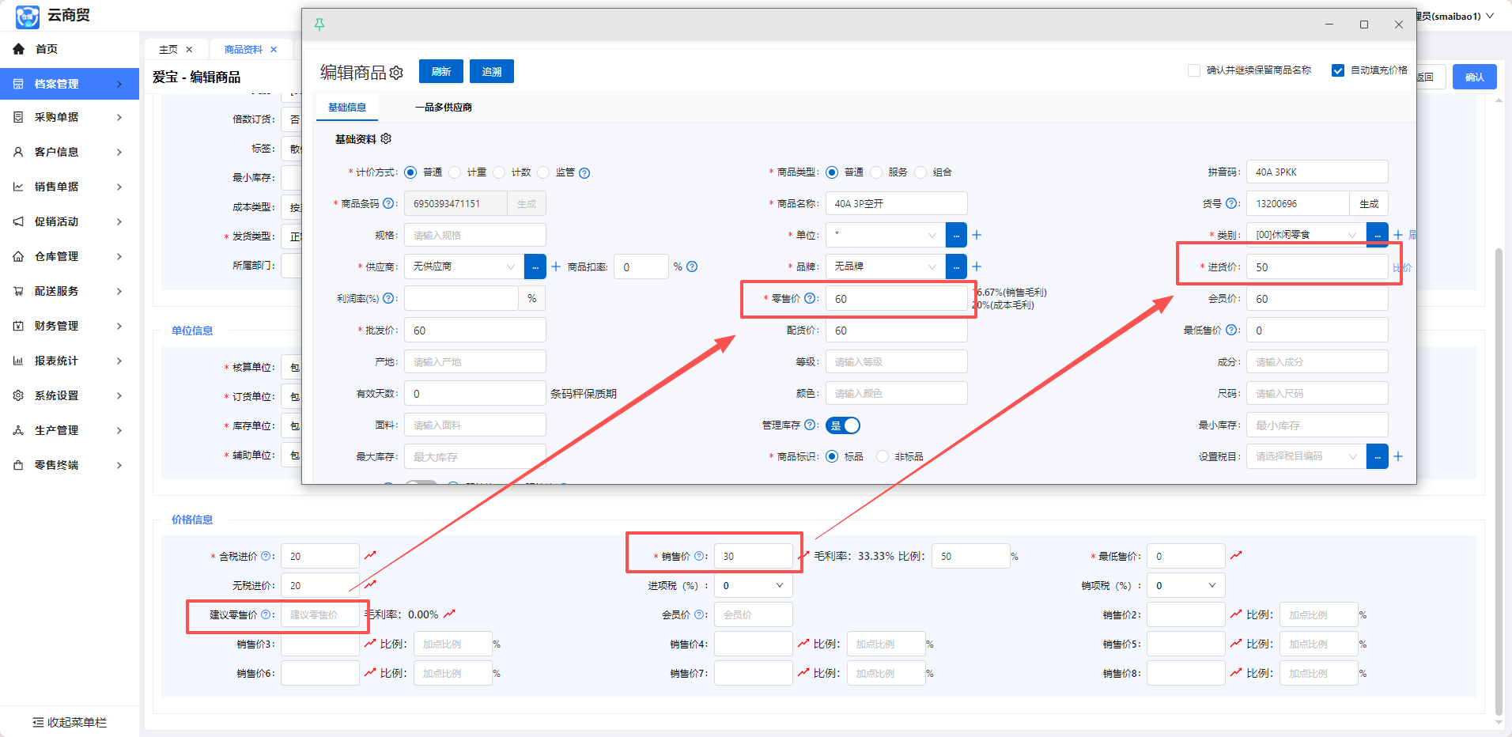
Task: Click the 云商贸 logo icon
Action: [x=27, y=16]
